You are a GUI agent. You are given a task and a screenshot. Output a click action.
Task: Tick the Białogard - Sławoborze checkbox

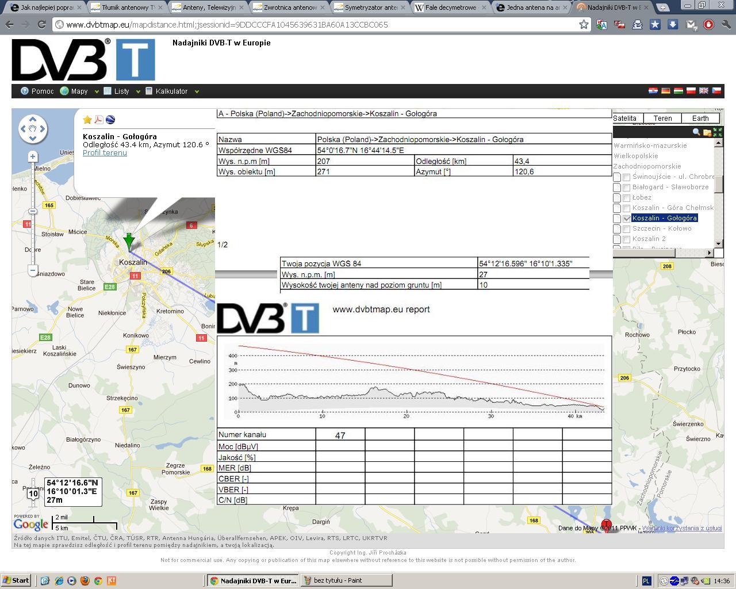(627, 188)
